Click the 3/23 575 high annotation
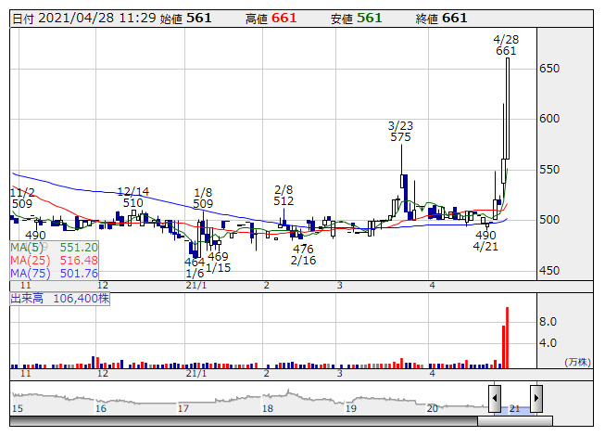This screenshot has width=605, height=436. 400,132
